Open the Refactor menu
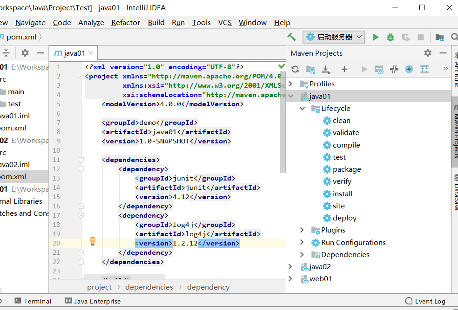This screenshot has width=458, height=310. pyautogui.click(x=126, y=23)
